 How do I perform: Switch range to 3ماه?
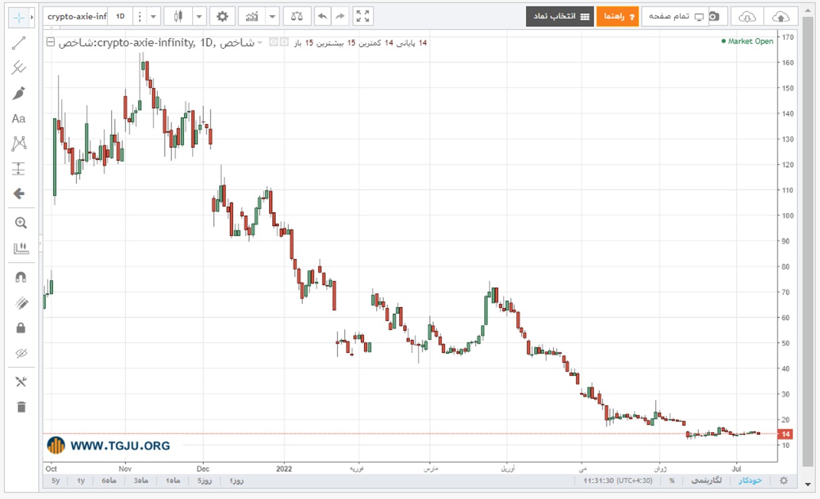coord(141,480)
